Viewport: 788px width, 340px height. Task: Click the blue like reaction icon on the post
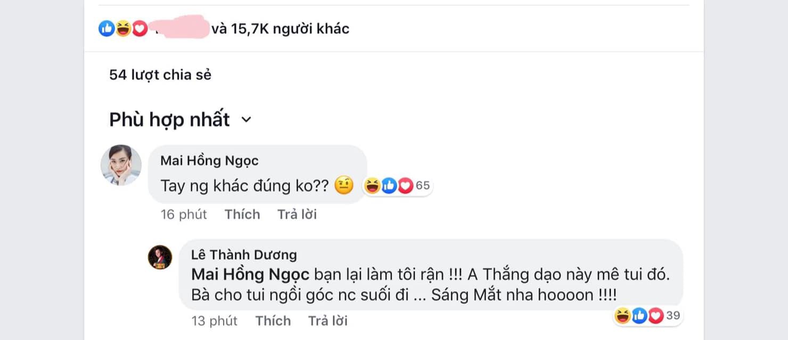pos(106,29)
